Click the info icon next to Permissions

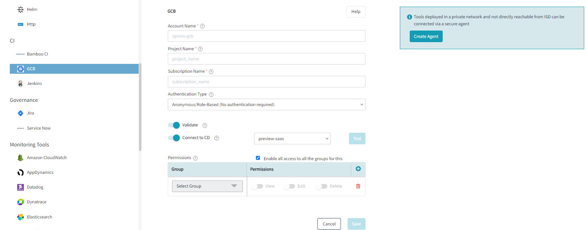[x=196, y=158]
